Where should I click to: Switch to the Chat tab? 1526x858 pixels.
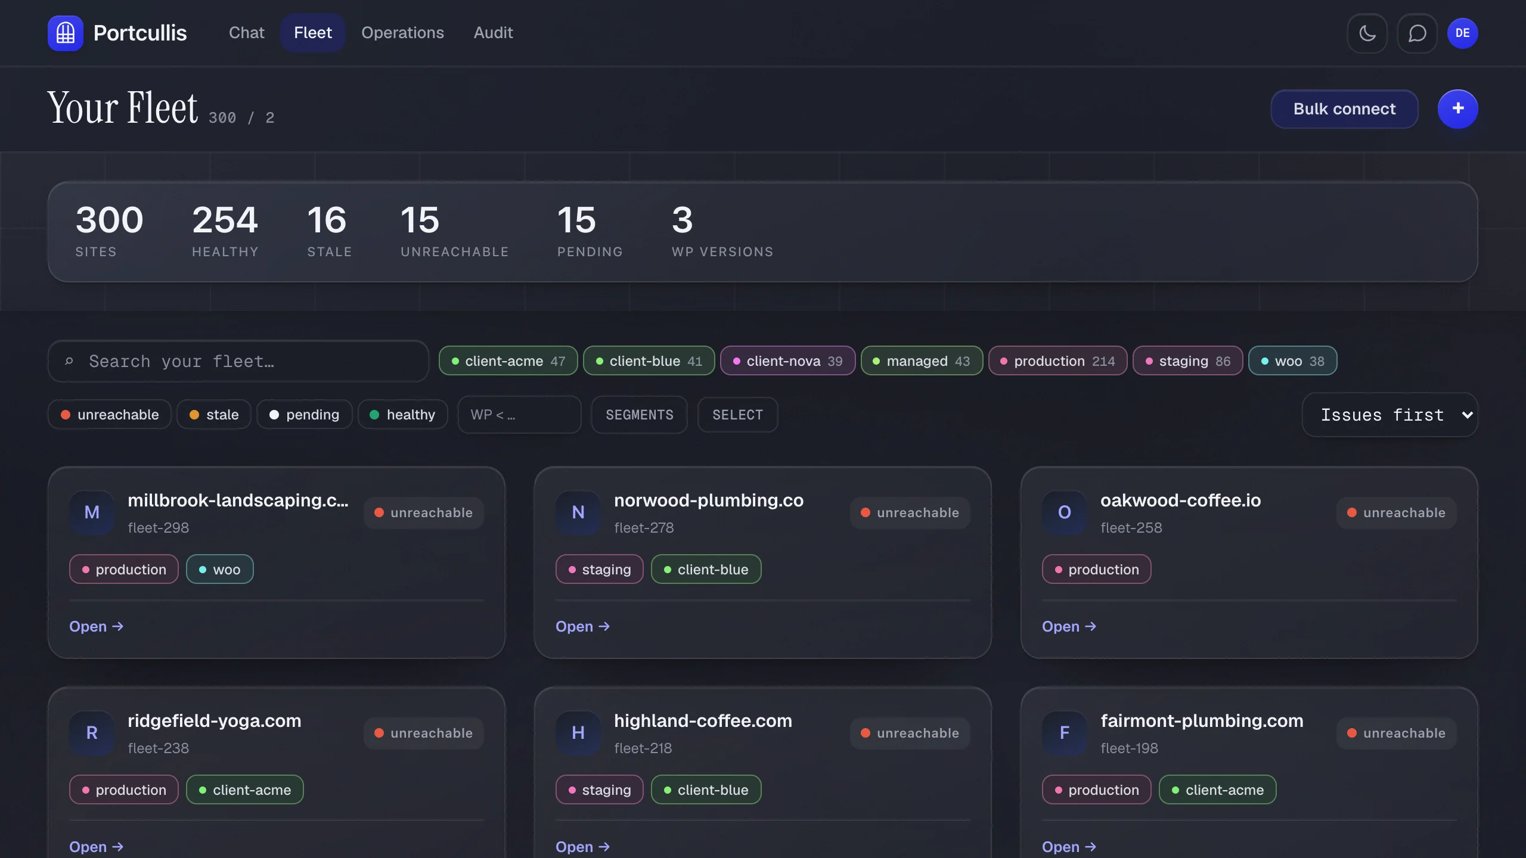click(247, 33)
